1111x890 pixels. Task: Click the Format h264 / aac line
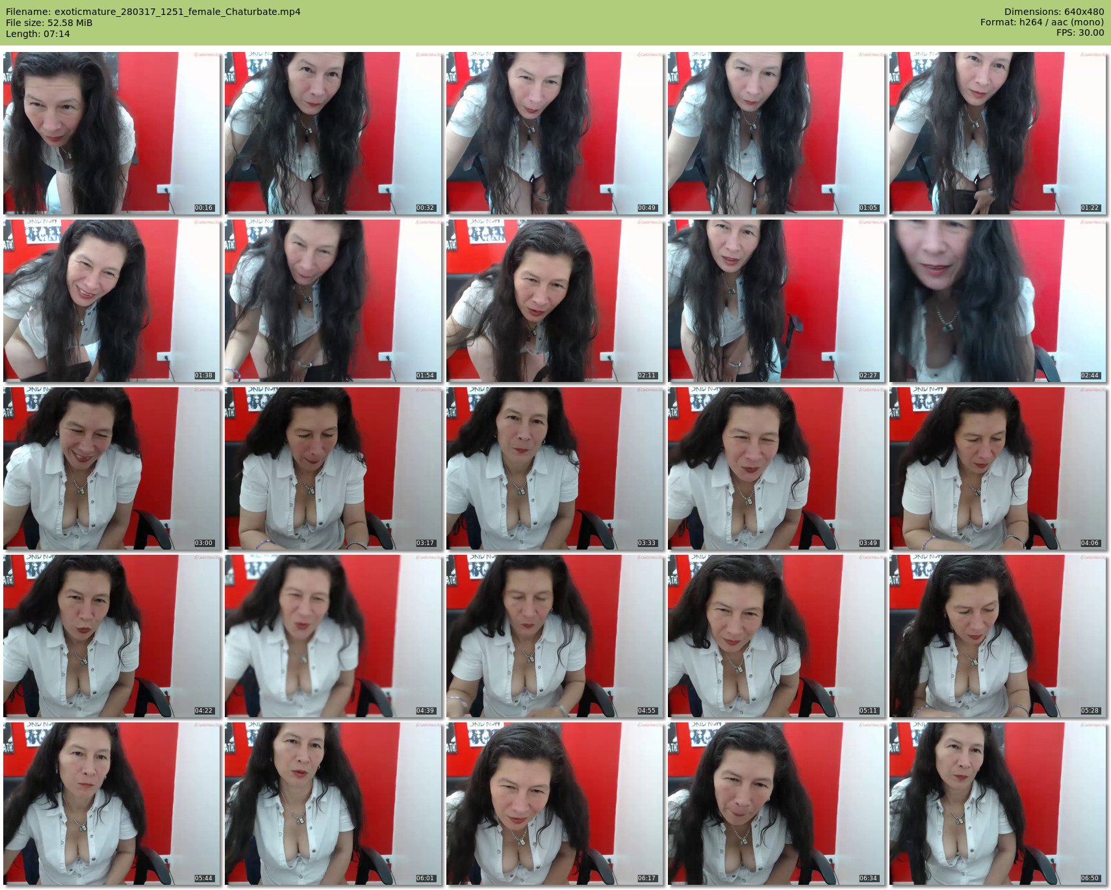(1041, 23)
